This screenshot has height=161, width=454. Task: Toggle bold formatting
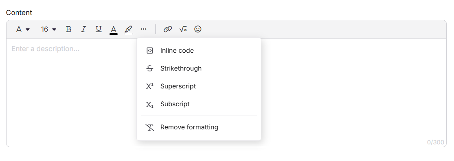69,29
